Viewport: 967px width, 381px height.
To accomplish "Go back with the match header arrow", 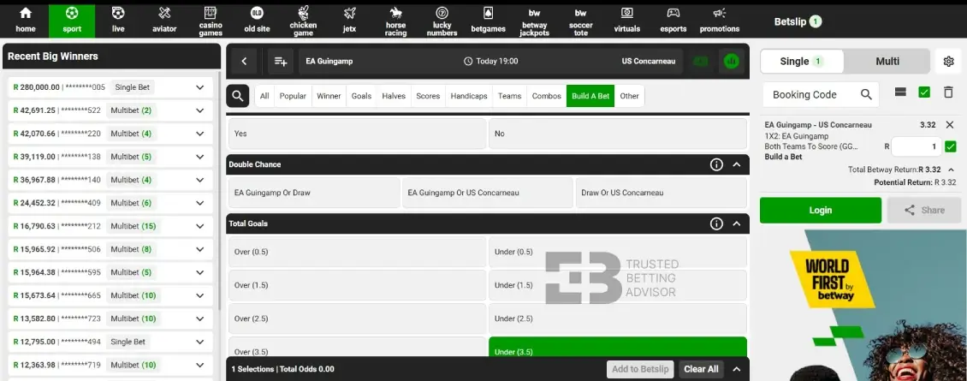I will coord(244,61).
